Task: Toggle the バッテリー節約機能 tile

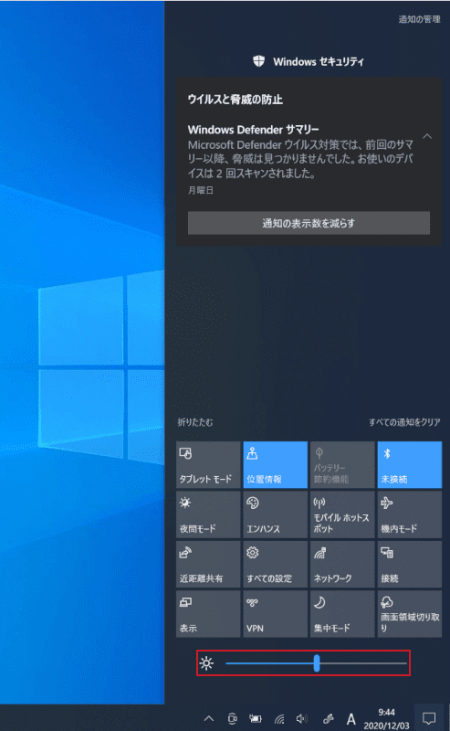Action: click(x=342, y=465)
